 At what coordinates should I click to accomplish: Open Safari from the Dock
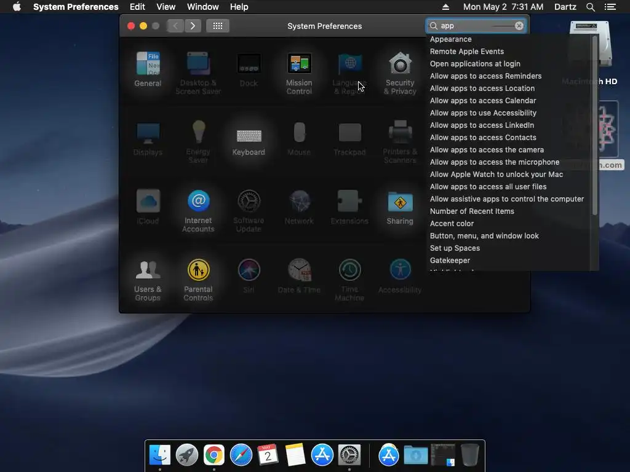(x=241, y=455)
